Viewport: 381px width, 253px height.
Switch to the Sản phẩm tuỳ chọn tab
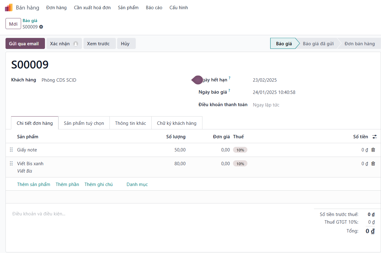84,123
